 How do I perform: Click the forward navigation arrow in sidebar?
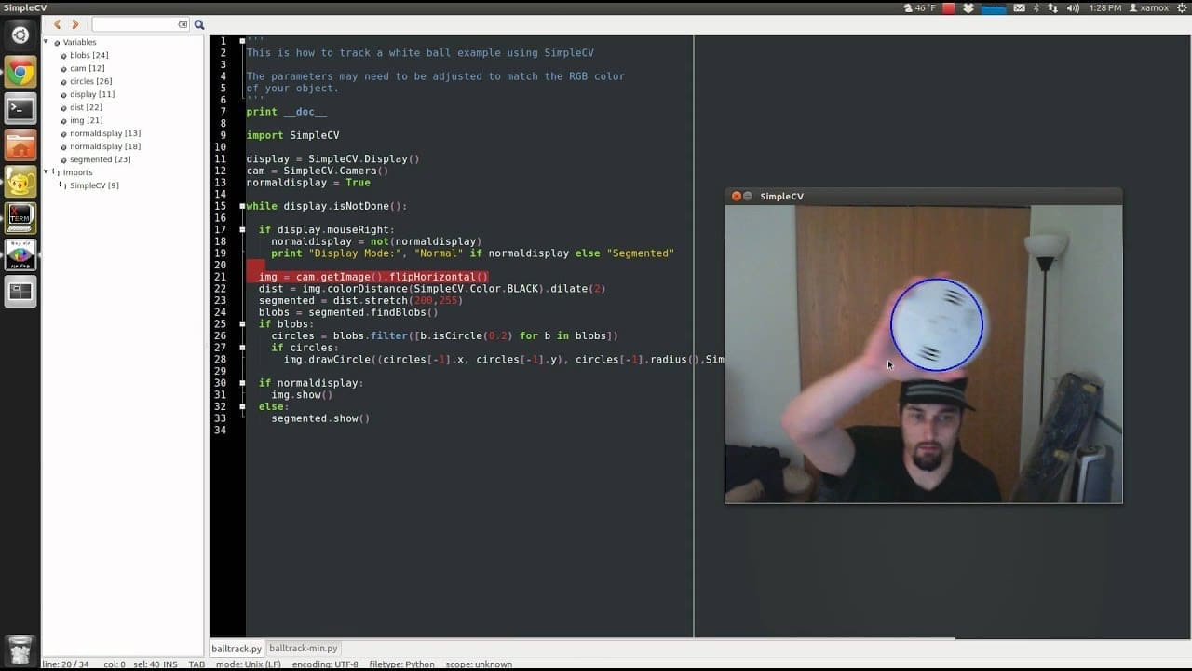click(x=75, y=24)
